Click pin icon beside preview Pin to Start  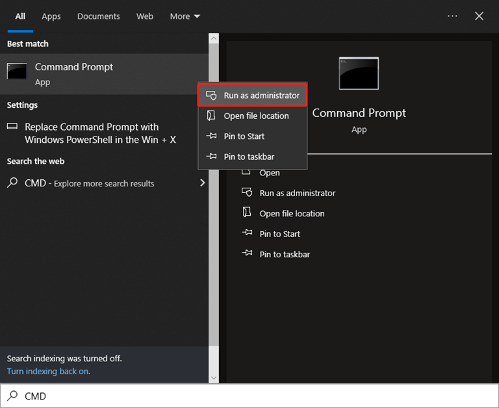(x=247, y=233)
